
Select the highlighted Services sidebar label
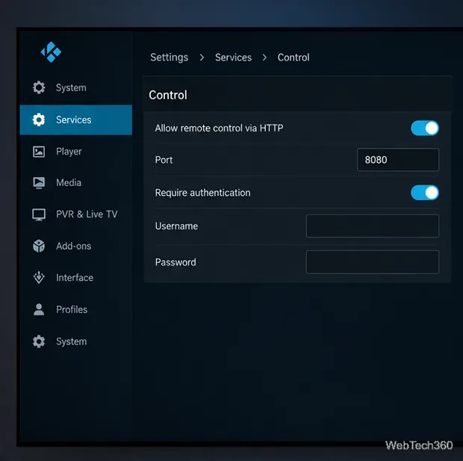73,120
